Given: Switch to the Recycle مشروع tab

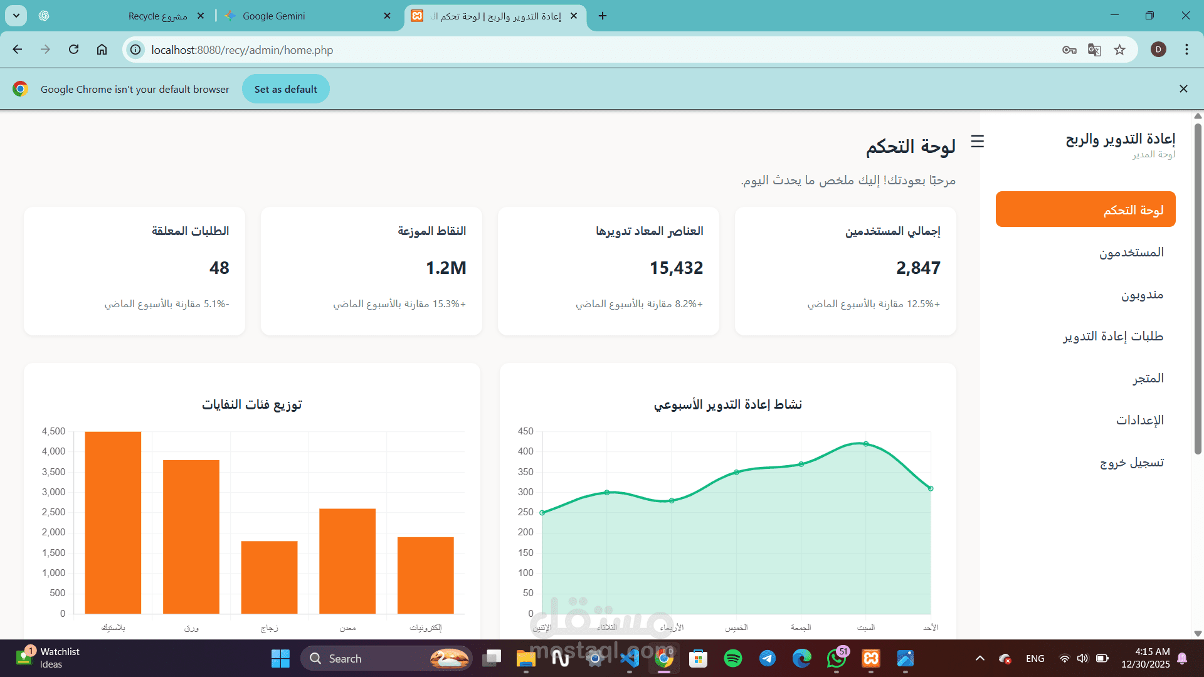Looking at the screenshot, I should [158, 16].
